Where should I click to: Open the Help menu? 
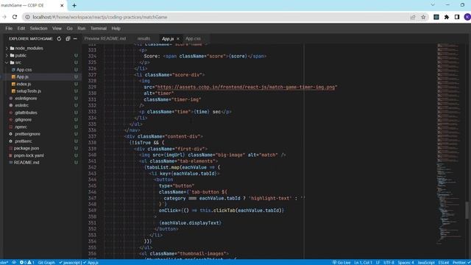(116, 28)
